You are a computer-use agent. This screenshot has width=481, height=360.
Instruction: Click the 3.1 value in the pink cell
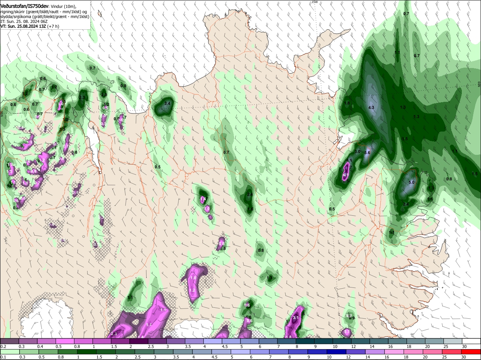pos(295,318)
